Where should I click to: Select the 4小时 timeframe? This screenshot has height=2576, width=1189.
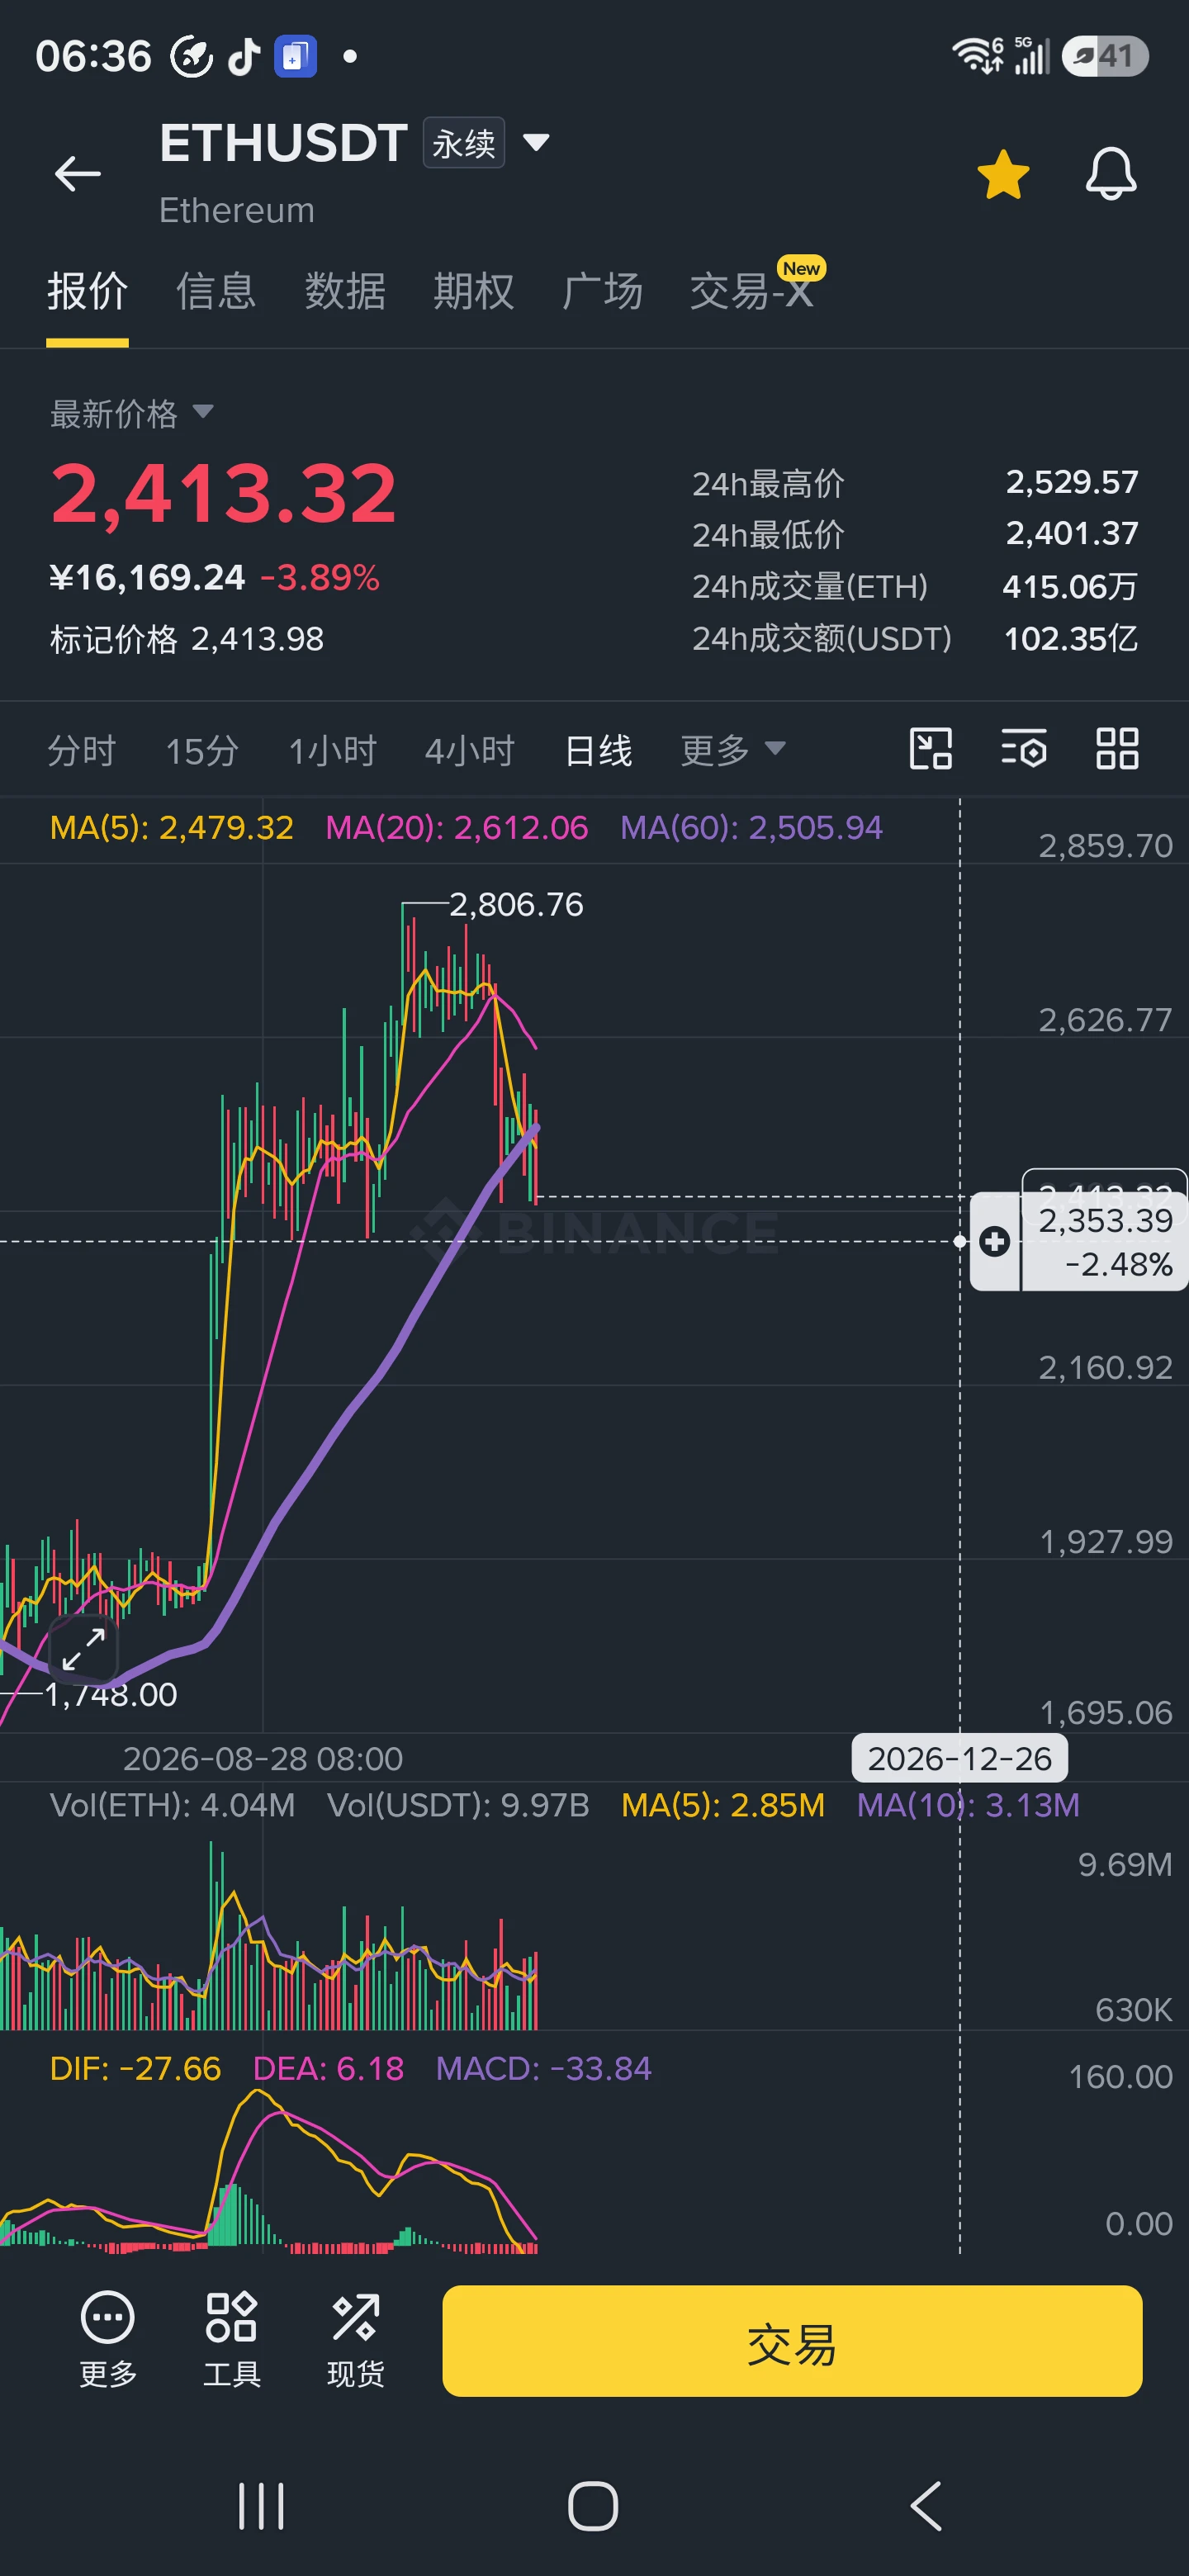point(469,750)
